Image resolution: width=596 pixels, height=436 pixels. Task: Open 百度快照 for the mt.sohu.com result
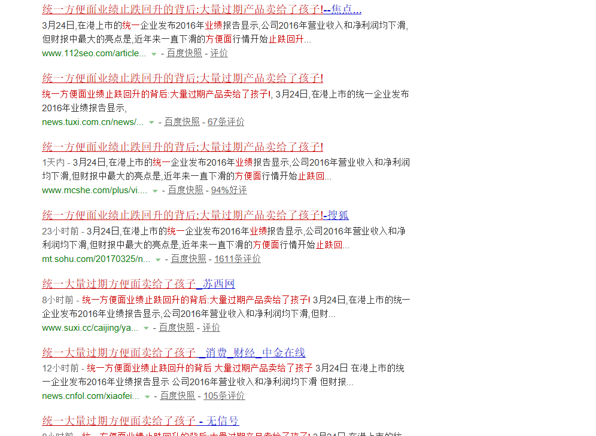[x=188, y=258]
